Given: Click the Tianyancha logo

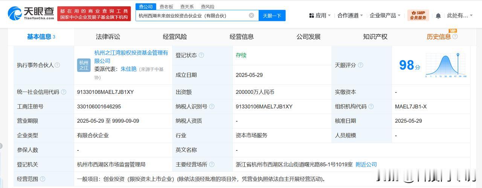Looking at the screenshot, I should (x=31, y=14).
